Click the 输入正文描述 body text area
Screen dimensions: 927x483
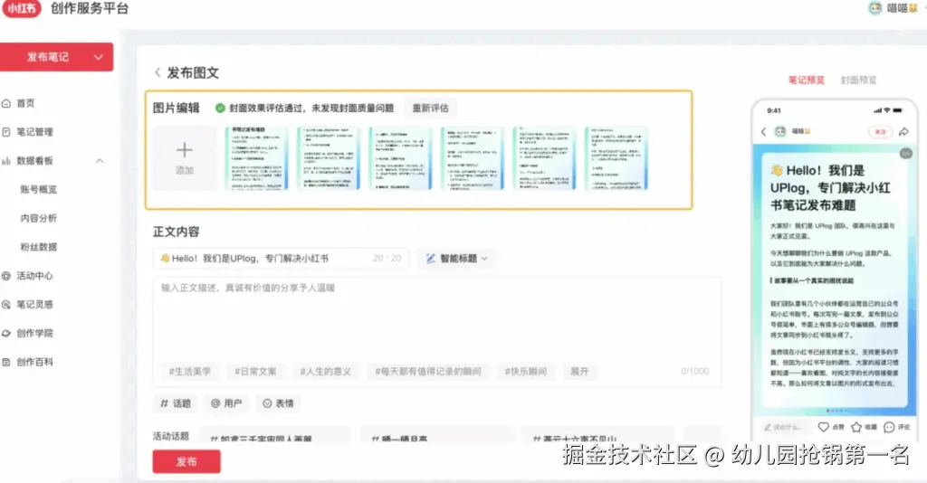pos(437,319)
